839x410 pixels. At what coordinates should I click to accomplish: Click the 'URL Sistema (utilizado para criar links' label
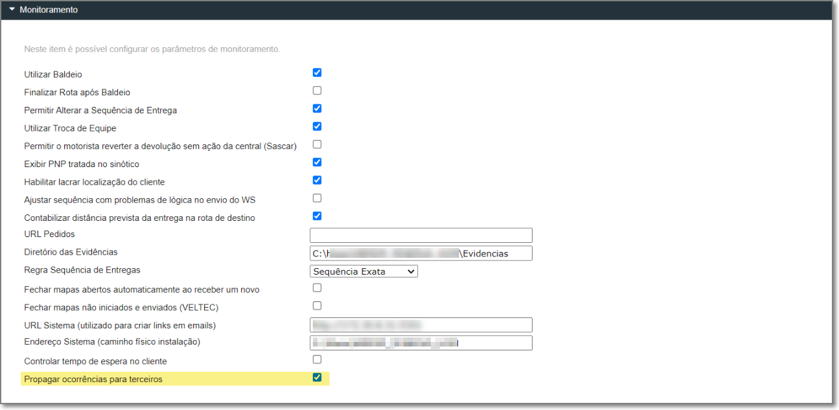(x=120, y=325)
